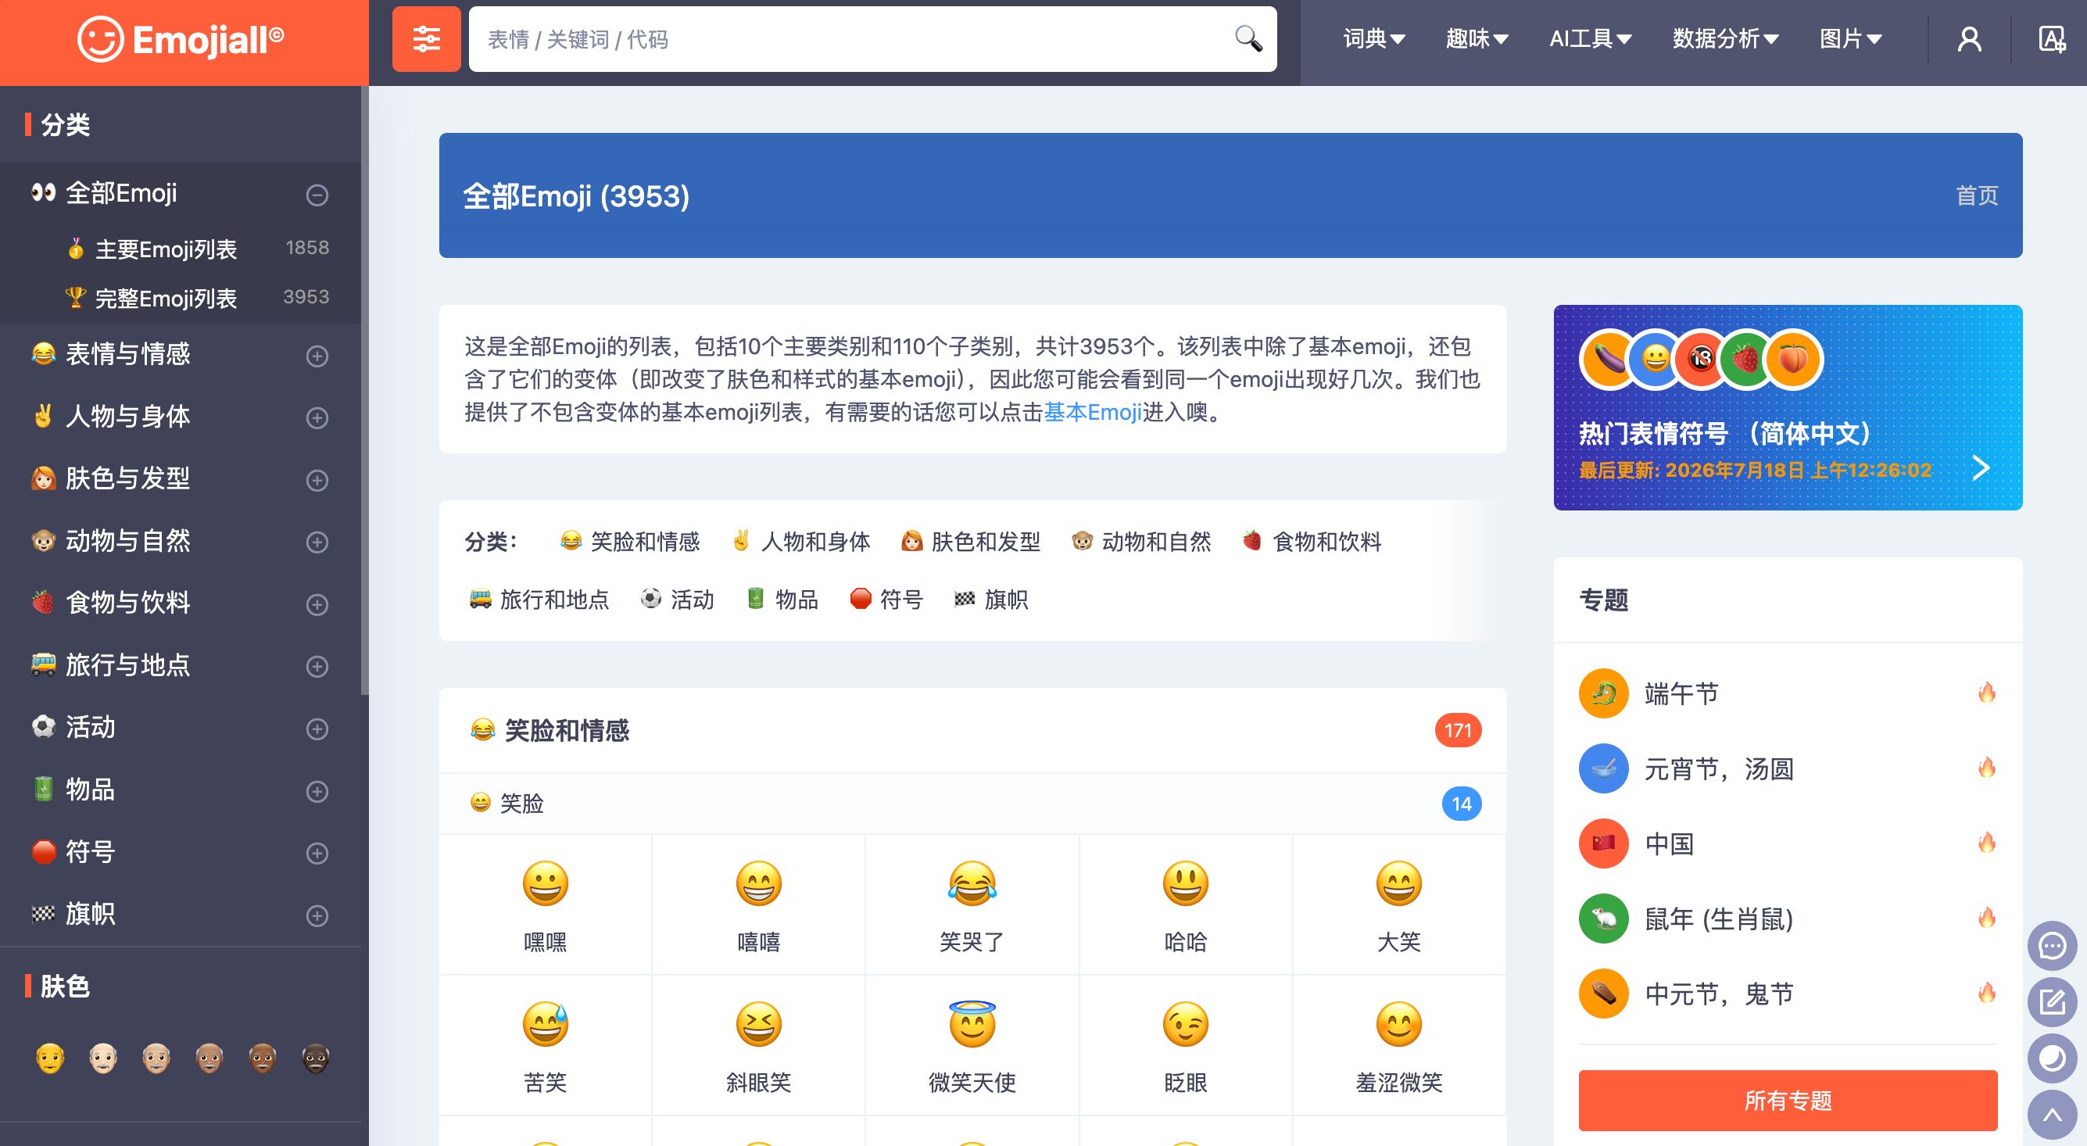Open the 端午节 topic icon
This screenshot has height=1146, width=2087.
click(1603, 693)
